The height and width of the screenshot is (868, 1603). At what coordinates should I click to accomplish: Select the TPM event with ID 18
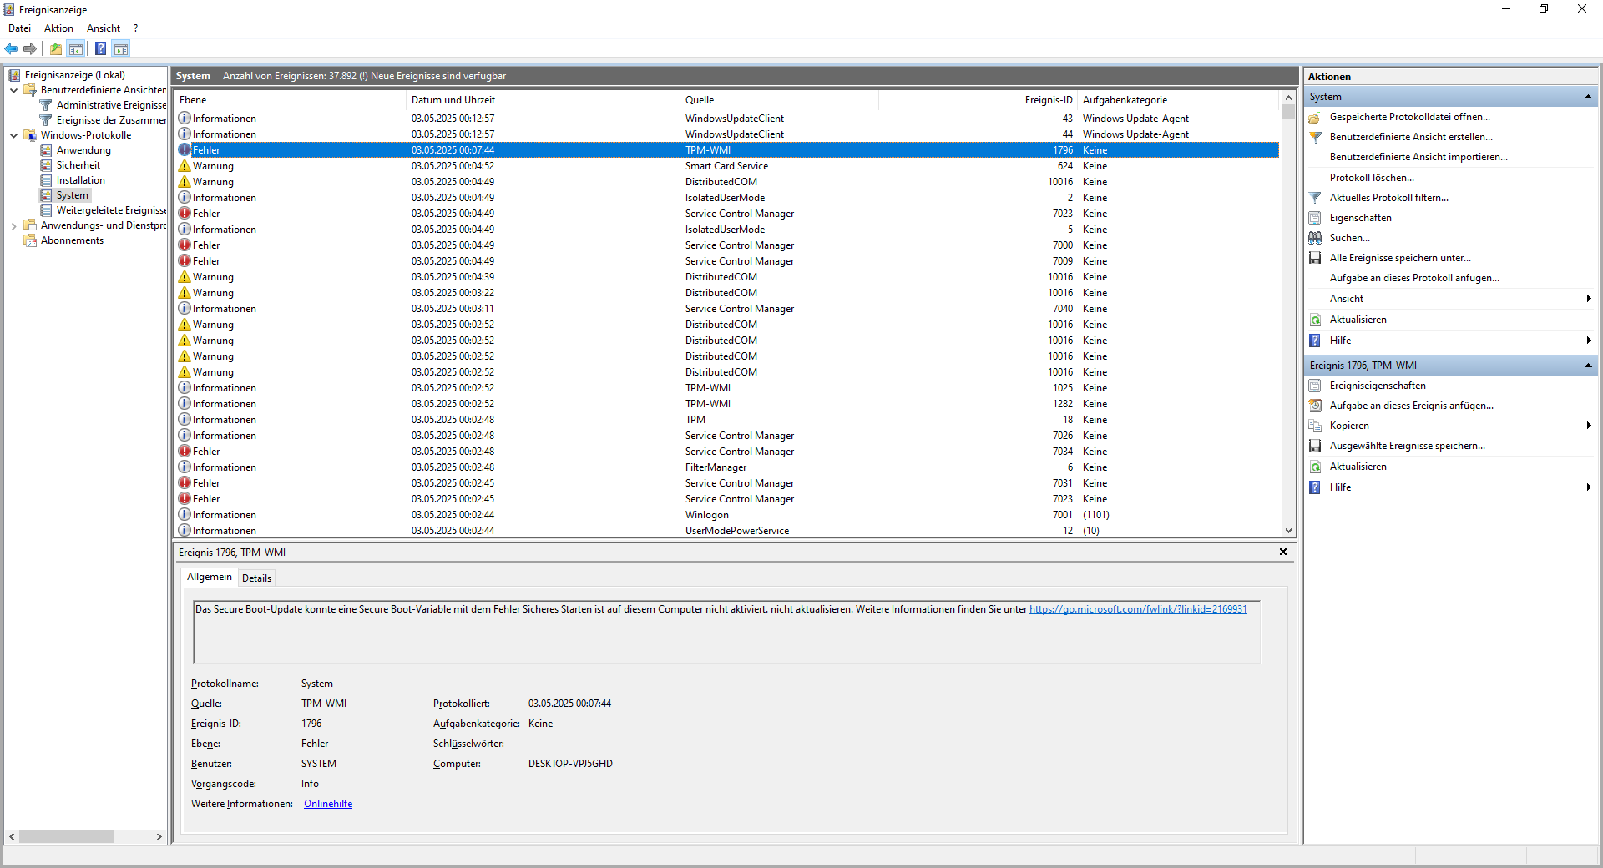pos(727,420)
